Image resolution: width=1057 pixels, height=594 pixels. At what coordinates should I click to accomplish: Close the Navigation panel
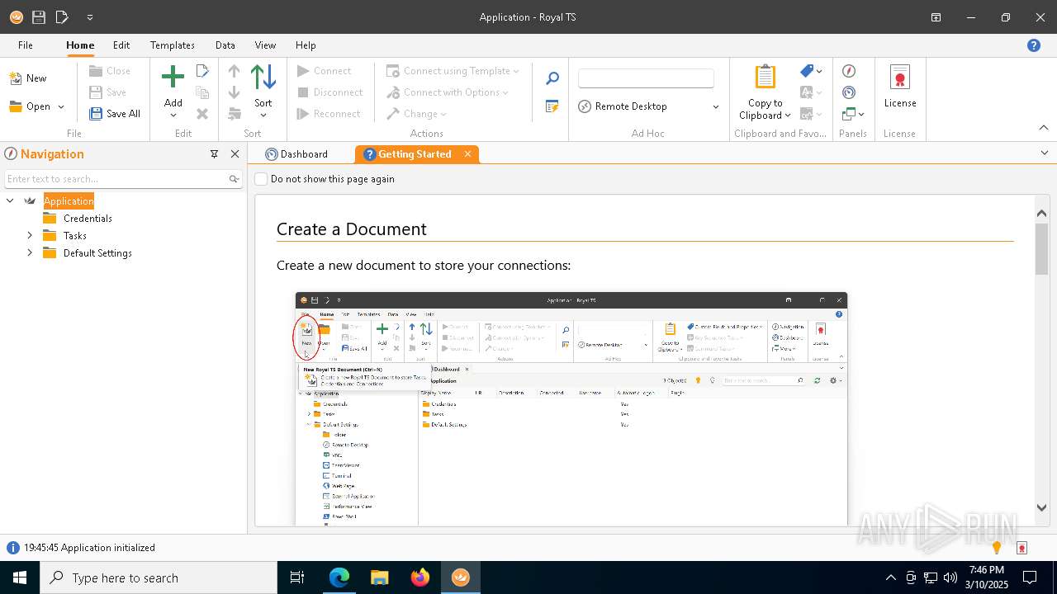[235, 154]
